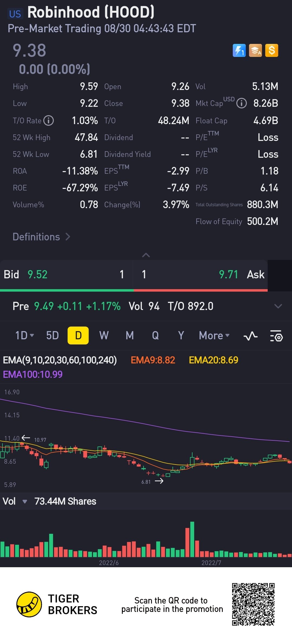Viewport: 292px width, 642px height.
Task: Scan the promotion QR code
Action: point(253,604)
